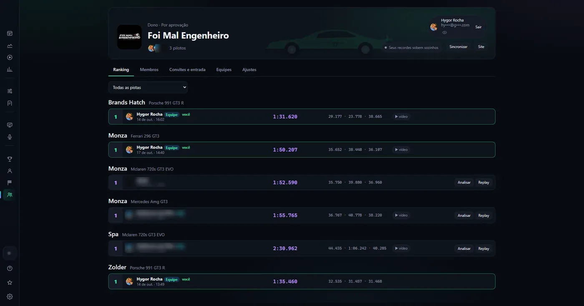584x306 pixels.
Task: Open the play-circle replay icon in the sidebar
Action: coord(10,57)
